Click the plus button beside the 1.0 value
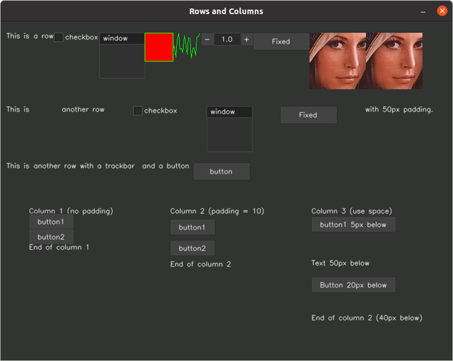This screenshot has width=453, height=361. 246,40
